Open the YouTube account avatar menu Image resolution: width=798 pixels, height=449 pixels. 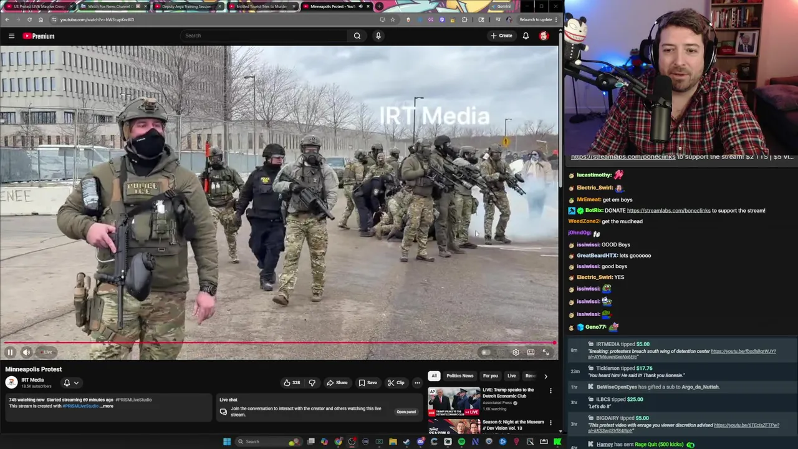[x=544, y=36]
